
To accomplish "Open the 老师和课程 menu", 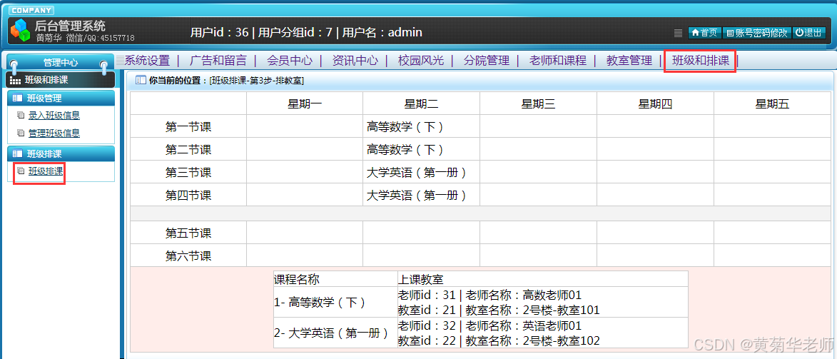I will point(558,61).
